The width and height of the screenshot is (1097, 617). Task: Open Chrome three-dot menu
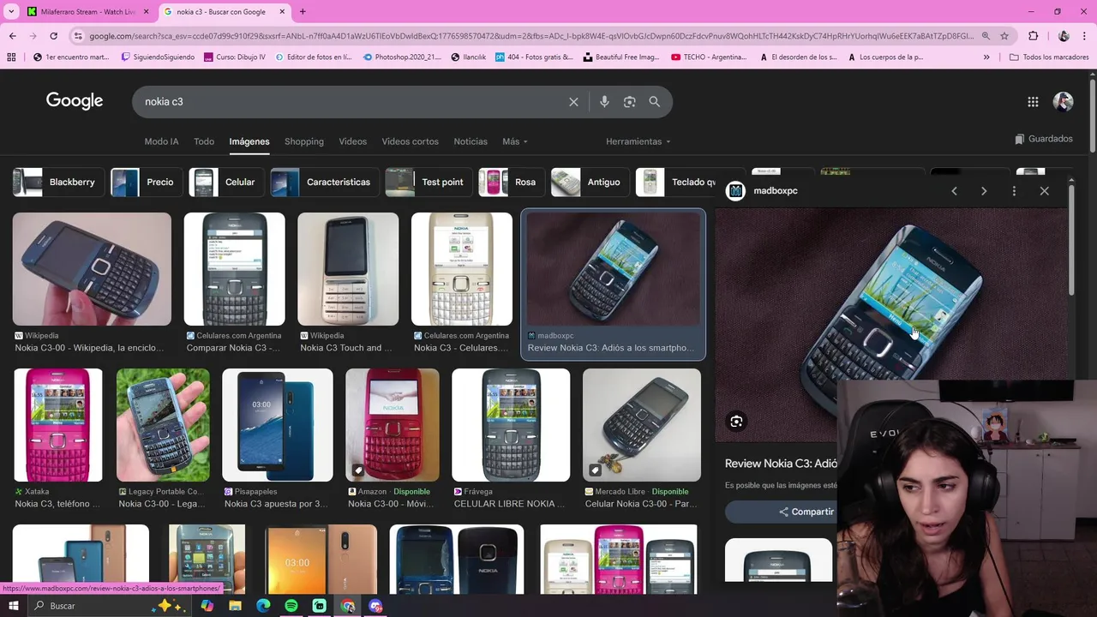(x=1086, y=36)
